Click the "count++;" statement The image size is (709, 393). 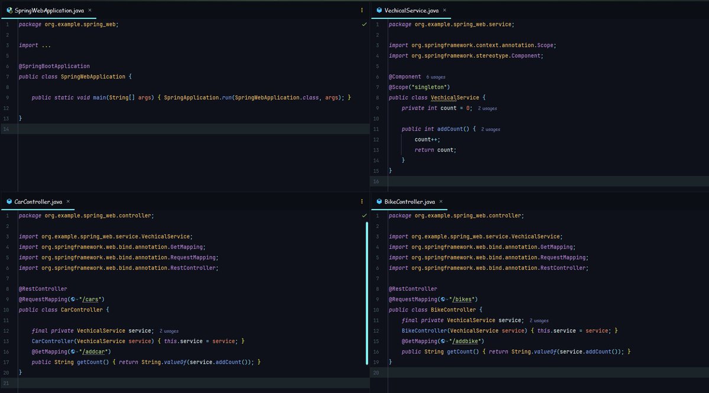(427, 139)
